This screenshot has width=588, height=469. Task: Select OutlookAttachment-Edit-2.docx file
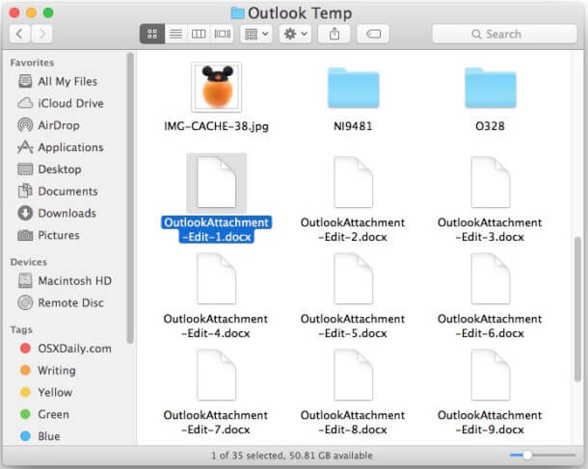click(x=353, y=182)
